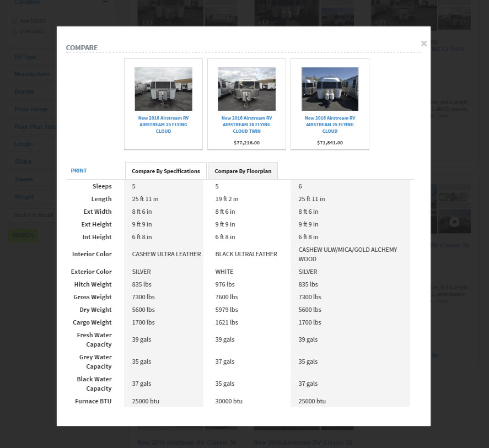This screenshot has width=489, height=448.
Task: Select the Furnace BTU row label
Action: coord(93,401)
